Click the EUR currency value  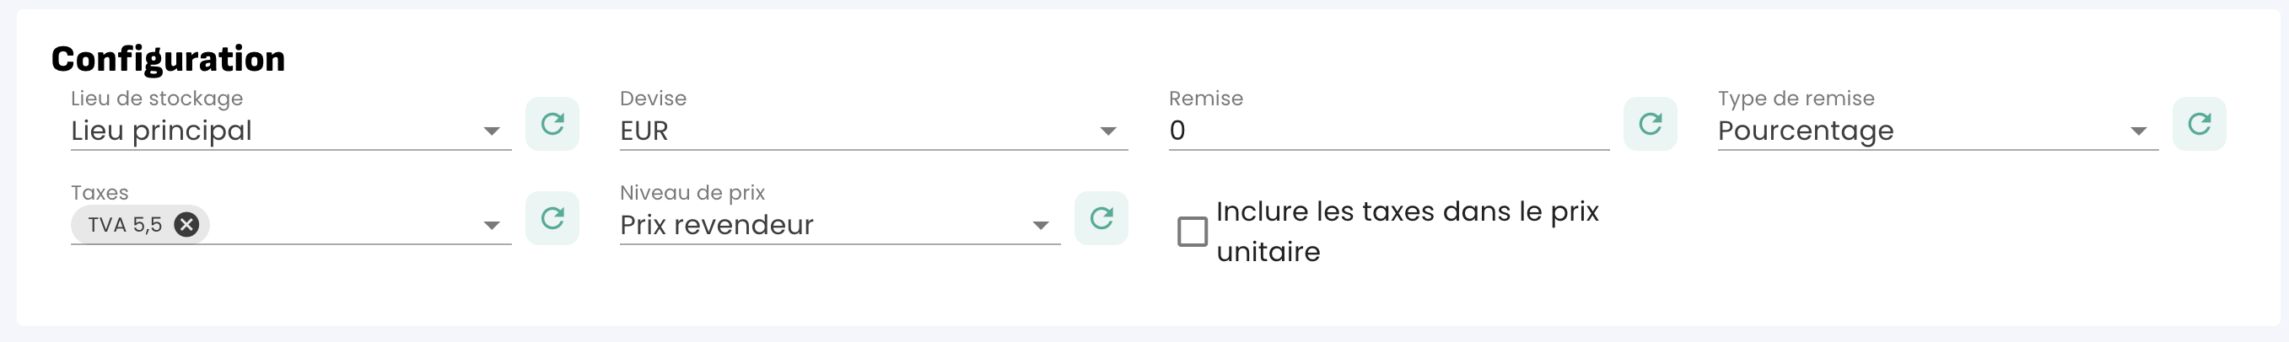644,131
